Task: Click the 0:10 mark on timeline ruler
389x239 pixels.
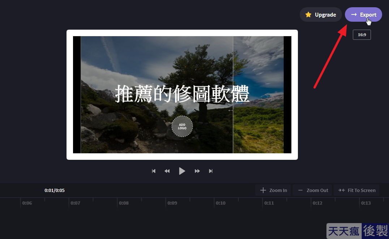Action: [x=220, y=203]
